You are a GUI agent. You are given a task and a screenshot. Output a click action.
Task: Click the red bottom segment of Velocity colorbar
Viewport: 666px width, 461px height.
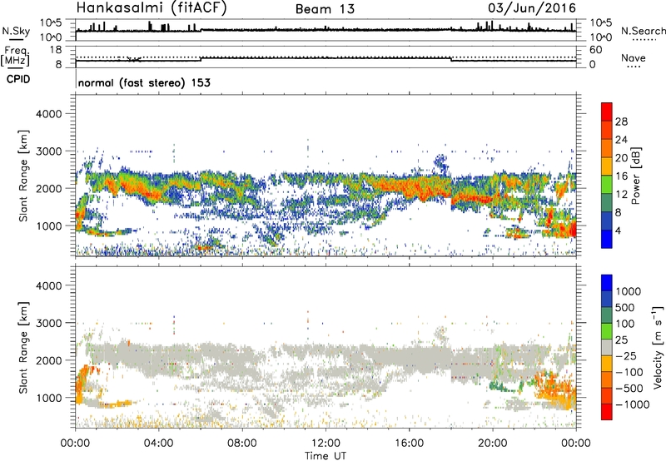(x=607, y=412)
